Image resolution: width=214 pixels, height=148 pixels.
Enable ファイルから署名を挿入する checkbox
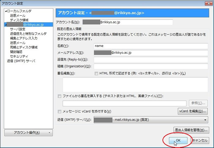pos(60,96)
